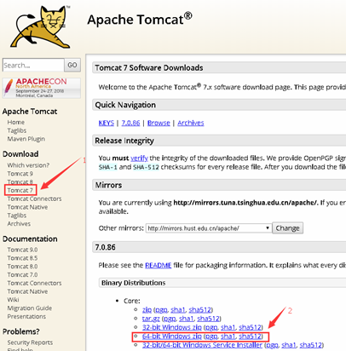
Task: Open the README file link
Action: click(x=159, y=265)
